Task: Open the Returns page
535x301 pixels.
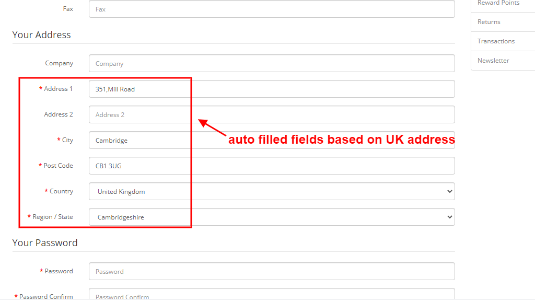Action: 489,21
